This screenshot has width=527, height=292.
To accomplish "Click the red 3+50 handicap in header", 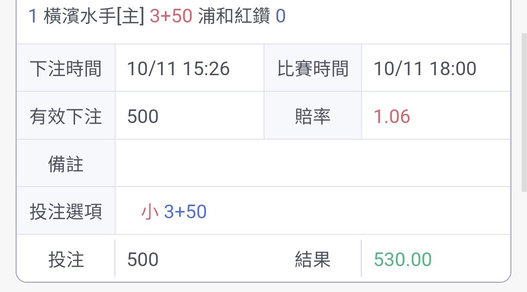I will pos(171,16).
